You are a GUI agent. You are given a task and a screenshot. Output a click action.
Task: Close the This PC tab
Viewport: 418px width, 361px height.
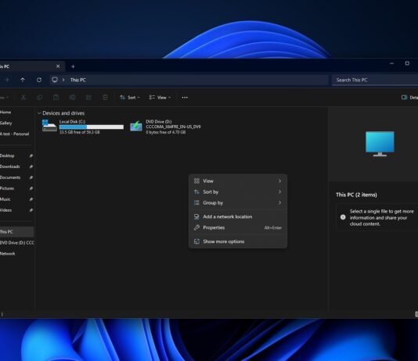[x=58, y=66]
